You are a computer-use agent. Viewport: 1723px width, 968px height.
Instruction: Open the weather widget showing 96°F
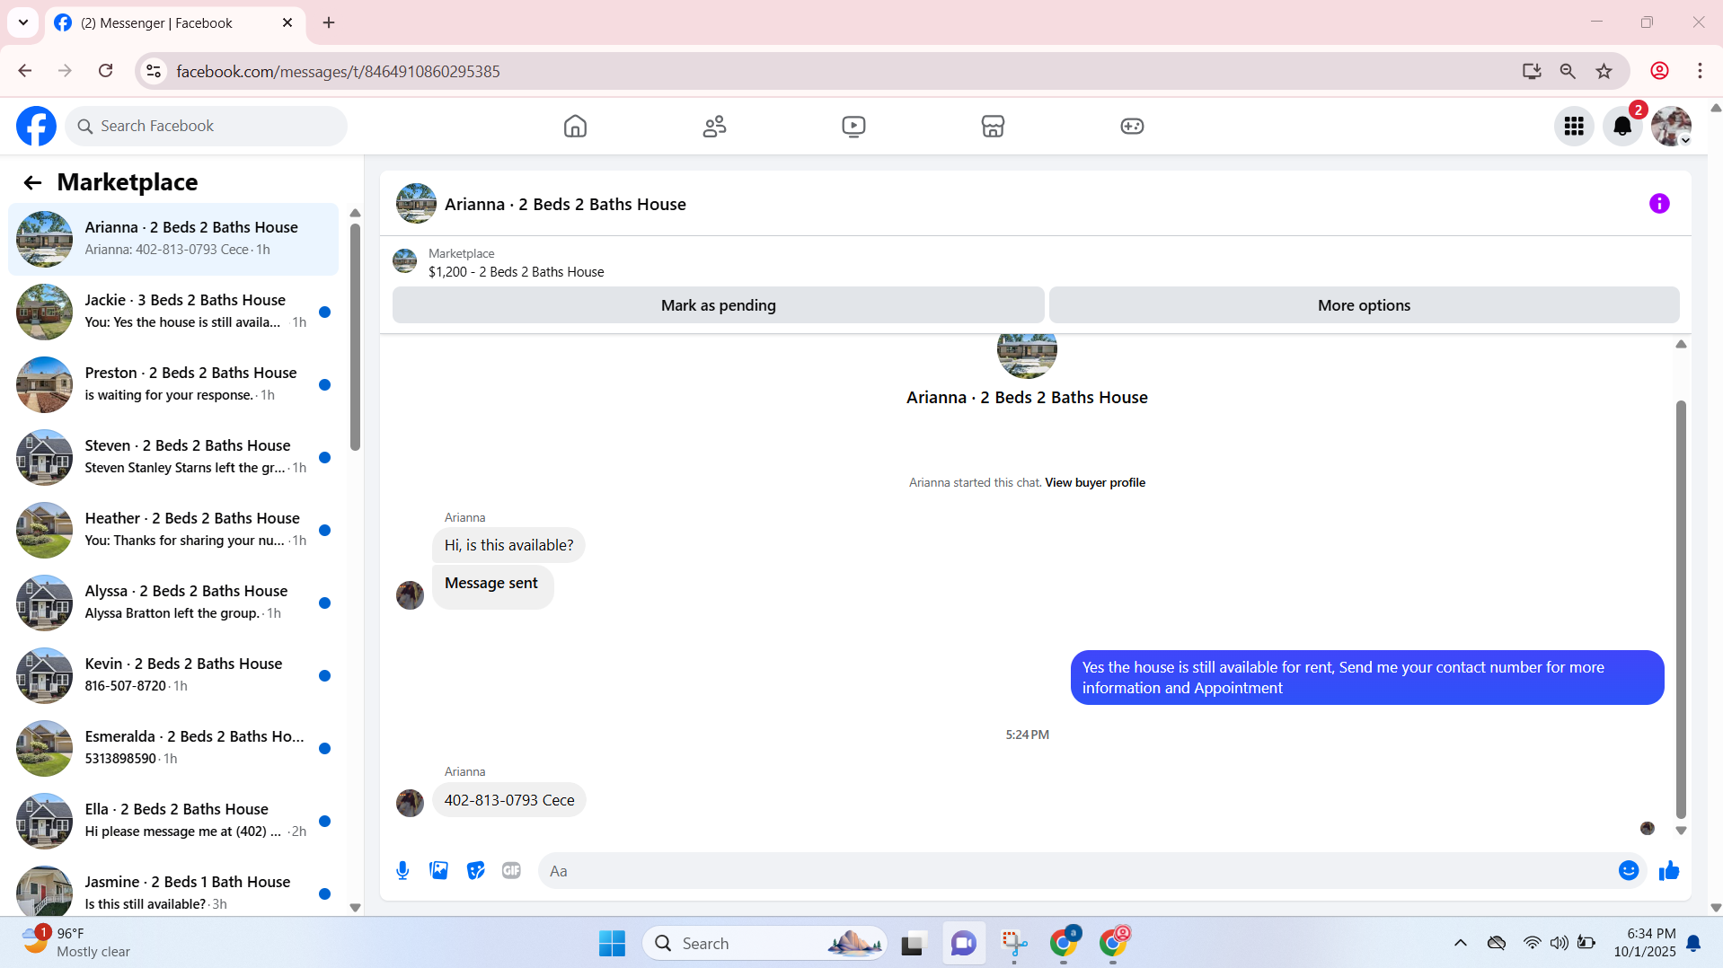(x=75, y=943)
